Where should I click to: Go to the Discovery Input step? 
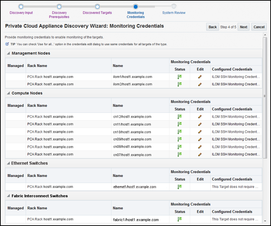[21, 7]
